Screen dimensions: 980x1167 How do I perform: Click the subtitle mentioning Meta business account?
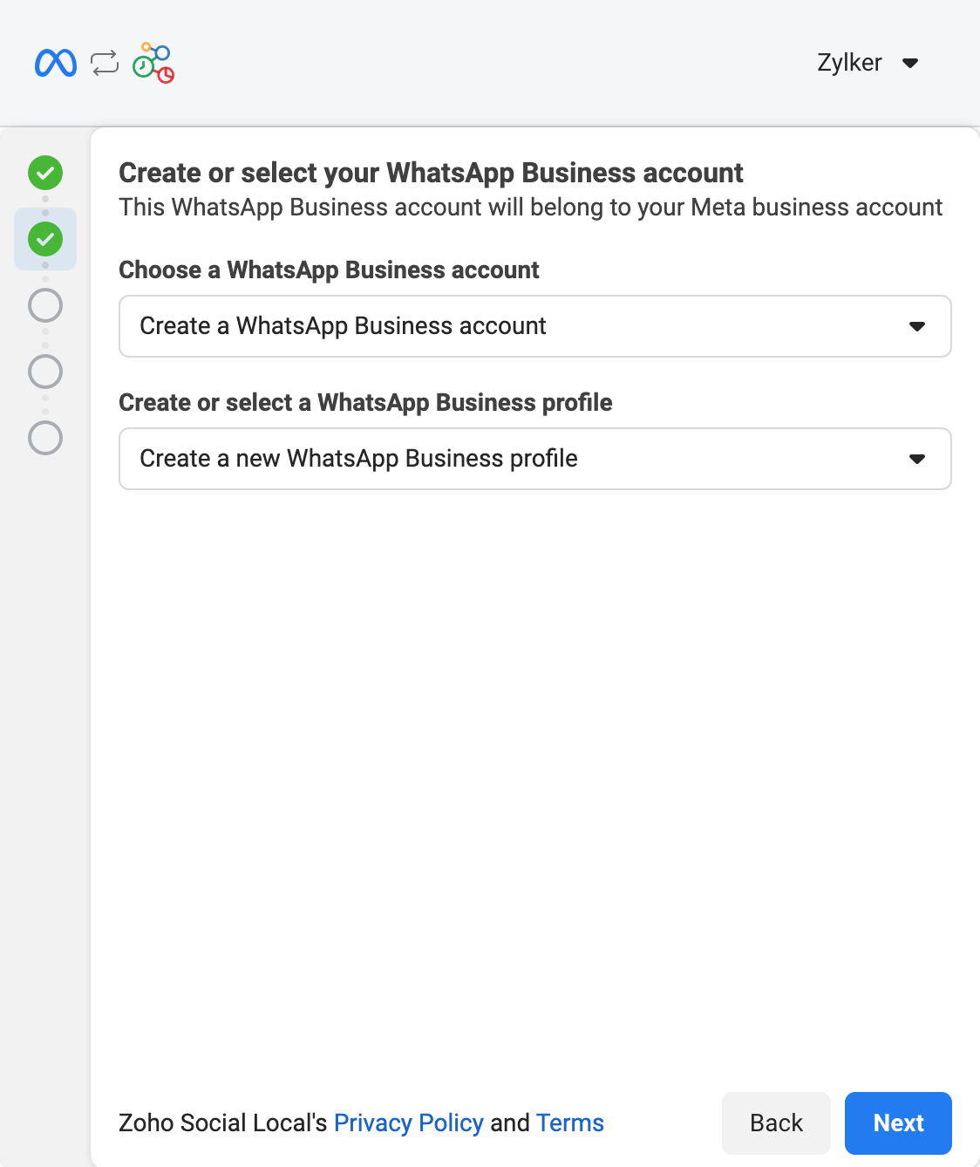[530, 208]
